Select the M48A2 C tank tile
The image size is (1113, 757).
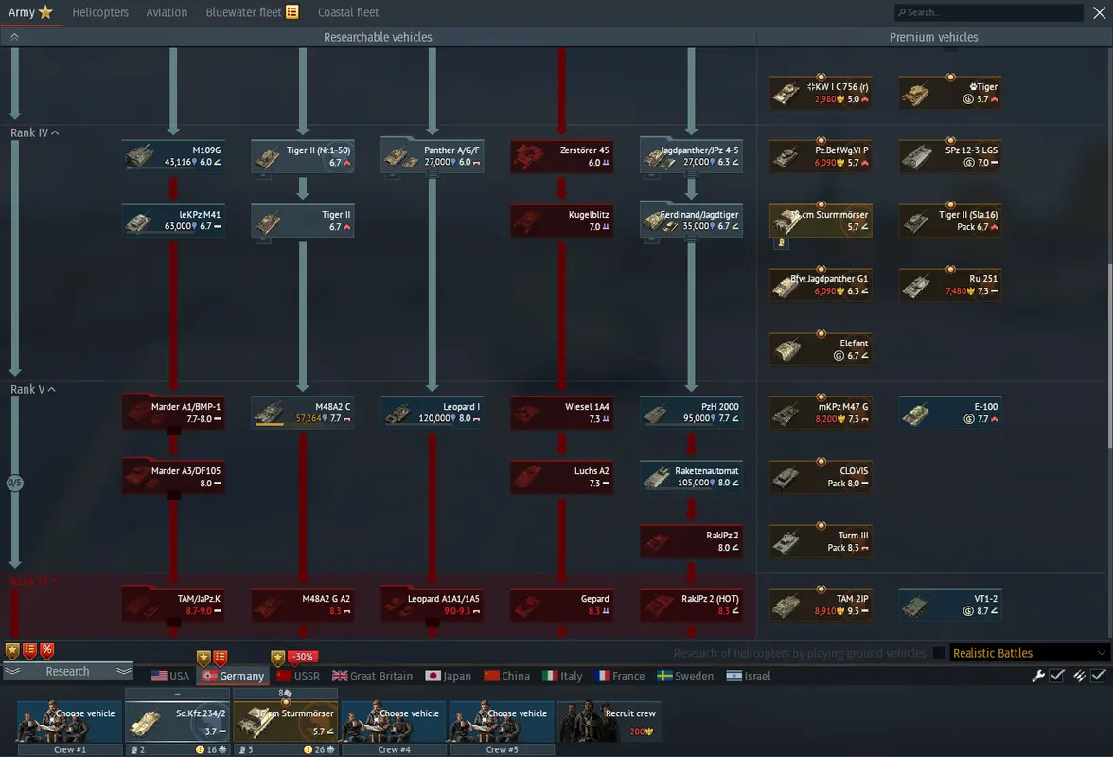[x=303, y=413]
